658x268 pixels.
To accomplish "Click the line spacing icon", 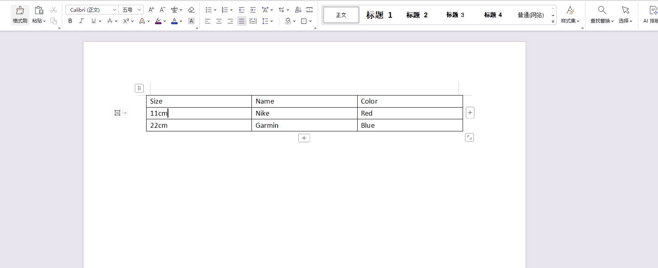I will point(265,21).
